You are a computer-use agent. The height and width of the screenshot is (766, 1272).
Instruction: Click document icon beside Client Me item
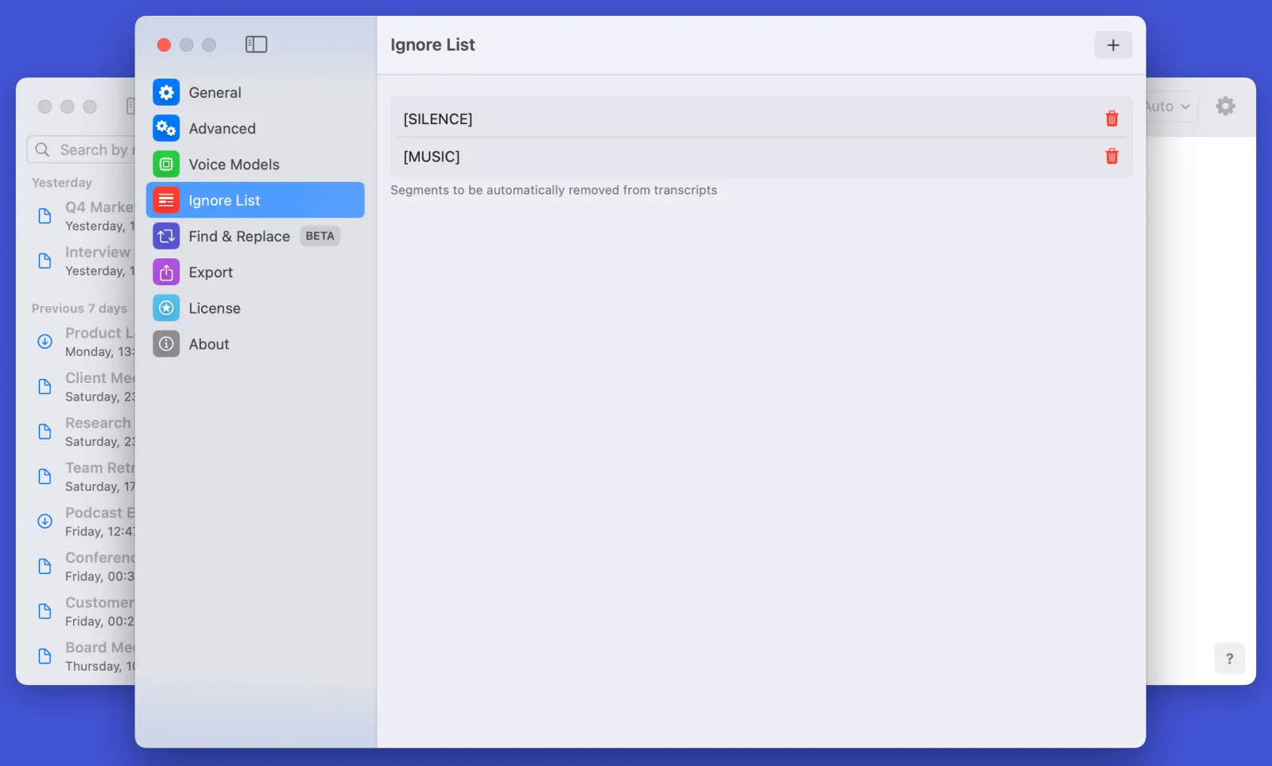tap(45, 387)
